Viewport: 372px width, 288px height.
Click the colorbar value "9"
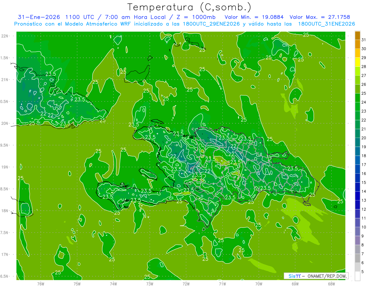pos(363,236)
